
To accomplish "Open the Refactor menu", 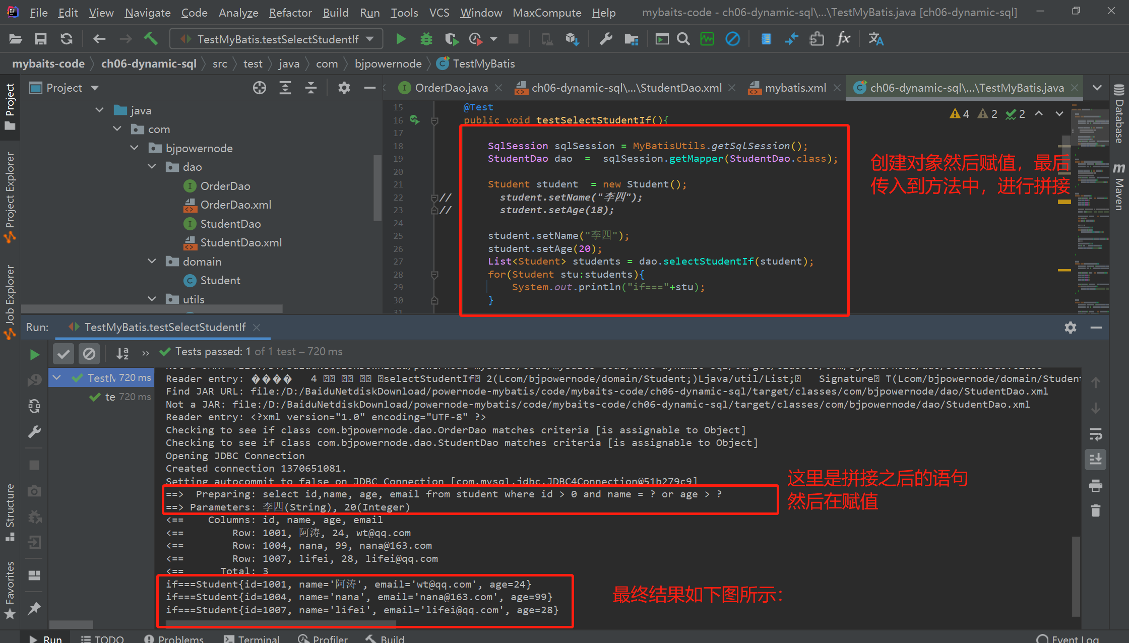I will [x=290, y=13].
